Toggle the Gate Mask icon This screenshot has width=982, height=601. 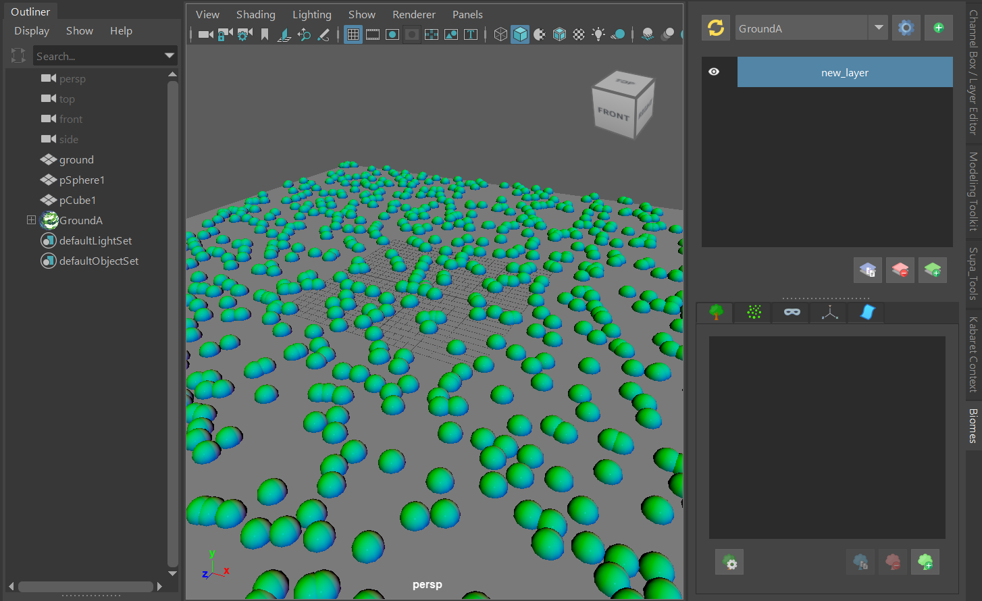412,34
